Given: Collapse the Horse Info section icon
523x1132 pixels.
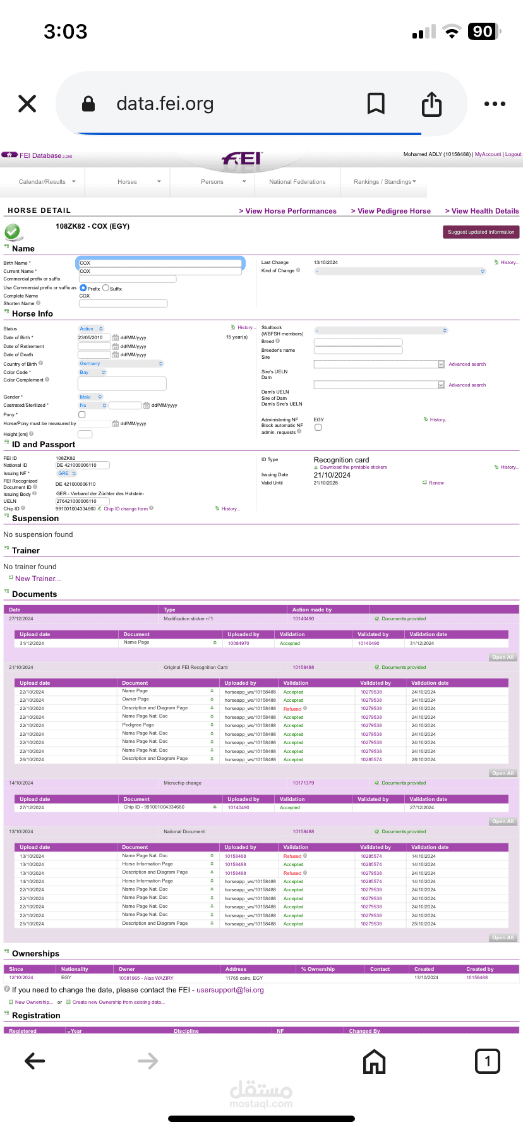Looking at the screenshot, I should coord(6,312).
